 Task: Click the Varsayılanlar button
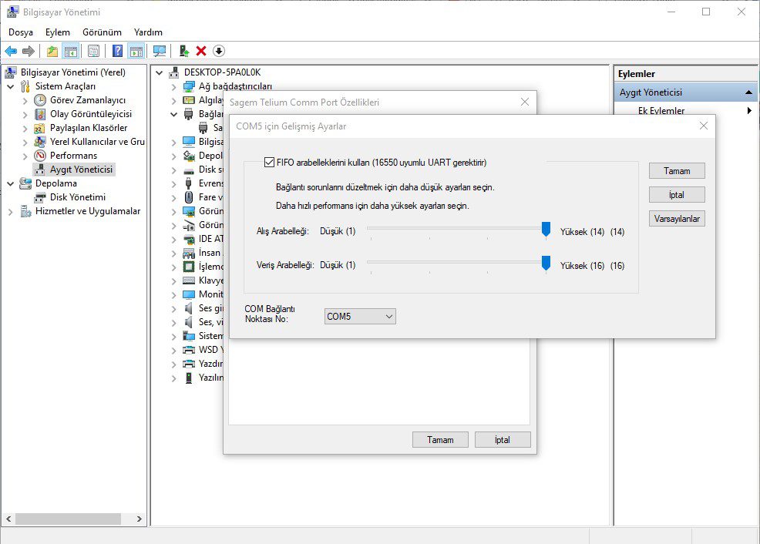click(677, 219)
